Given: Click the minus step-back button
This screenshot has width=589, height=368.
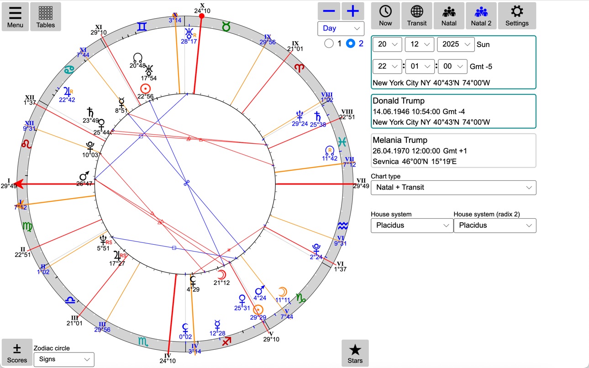Looking at the screenshot, I should pos(329,11).
